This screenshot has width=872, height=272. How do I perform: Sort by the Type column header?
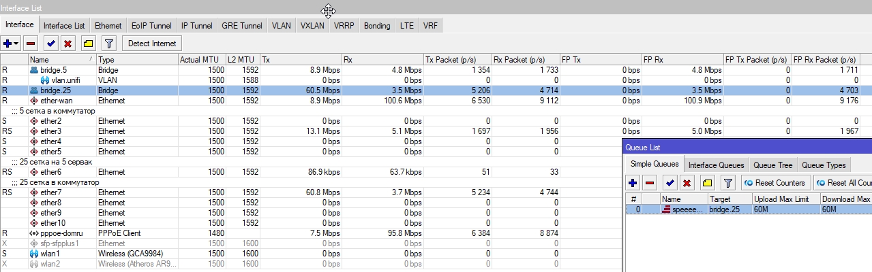click(136, 60)
